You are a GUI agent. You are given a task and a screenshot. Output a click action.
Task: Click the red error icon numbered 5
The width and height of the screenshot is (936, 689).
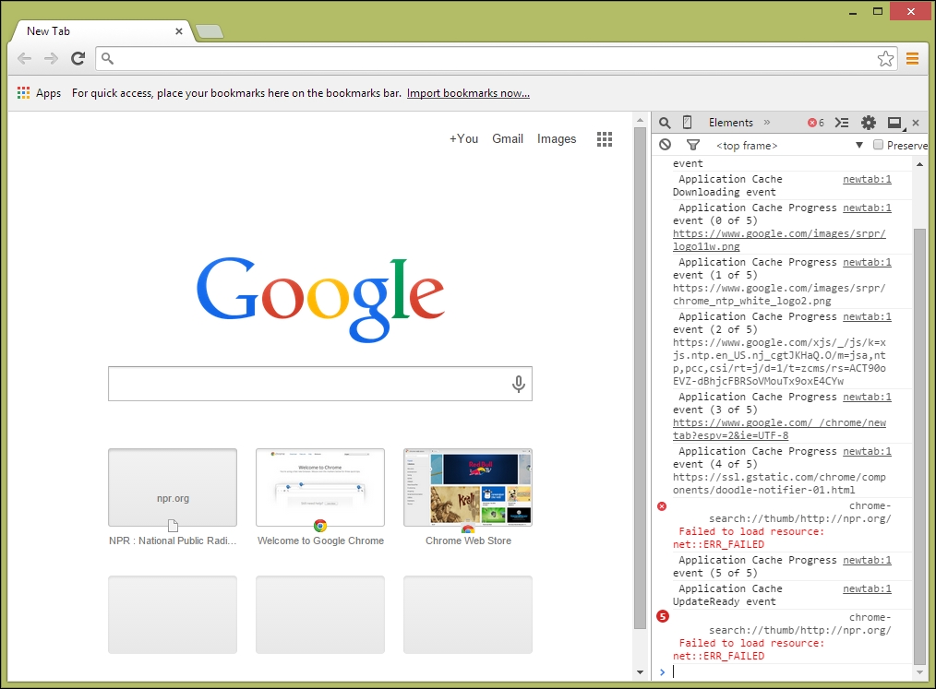(663, 616)
